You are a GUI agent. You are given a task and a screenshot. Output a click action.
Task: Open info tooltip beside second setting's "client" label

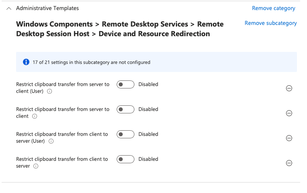(35, 116)
